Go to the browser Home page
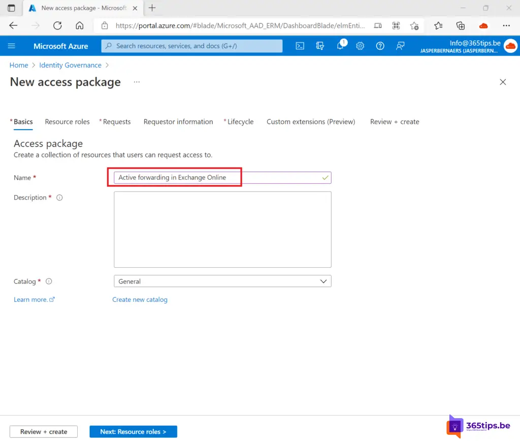 [x=80, y=25]
